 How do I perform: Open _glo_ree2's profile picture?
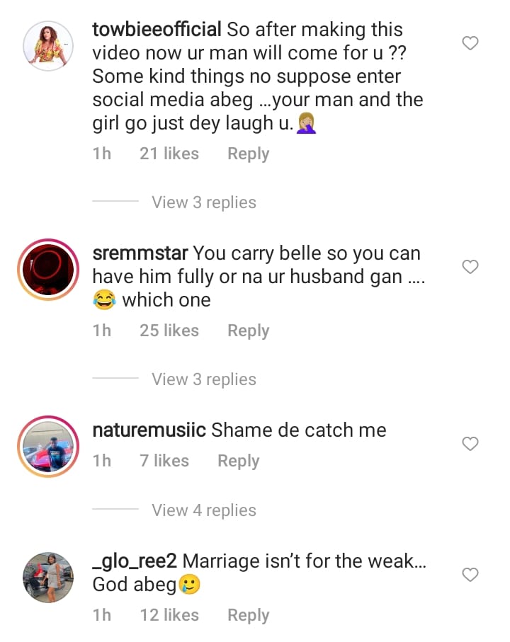(x=49, y=578)
